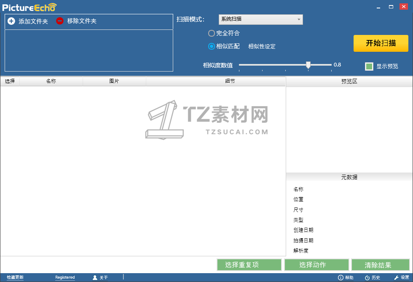Viewport: 413px width, 282px height.
Task: Click the History clock icon
Action: 367,278
